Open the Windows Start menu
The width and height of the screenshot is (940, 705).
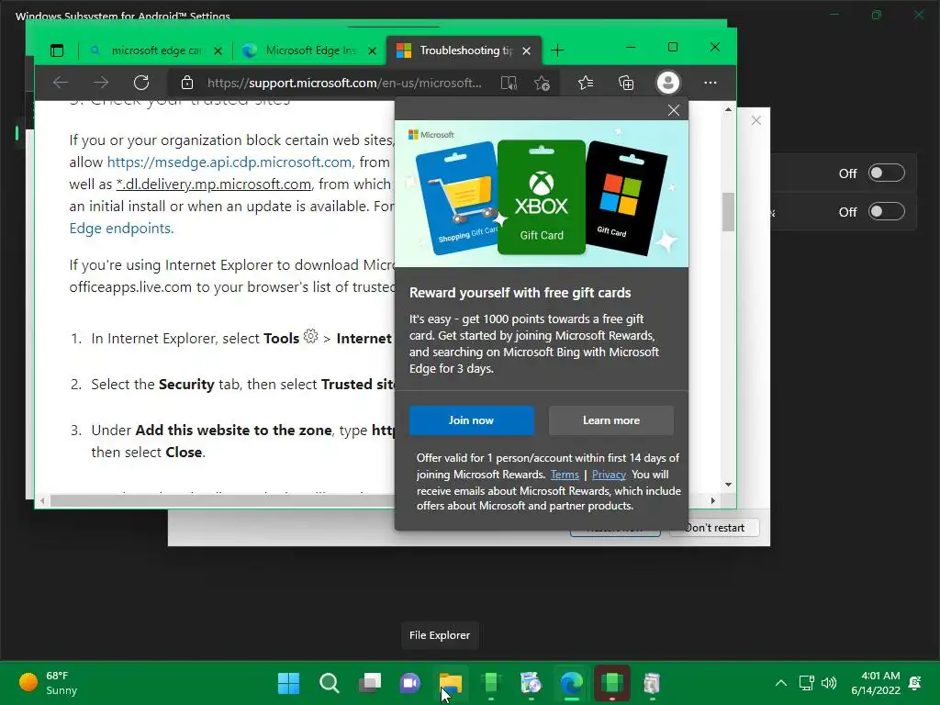(288, 683)
